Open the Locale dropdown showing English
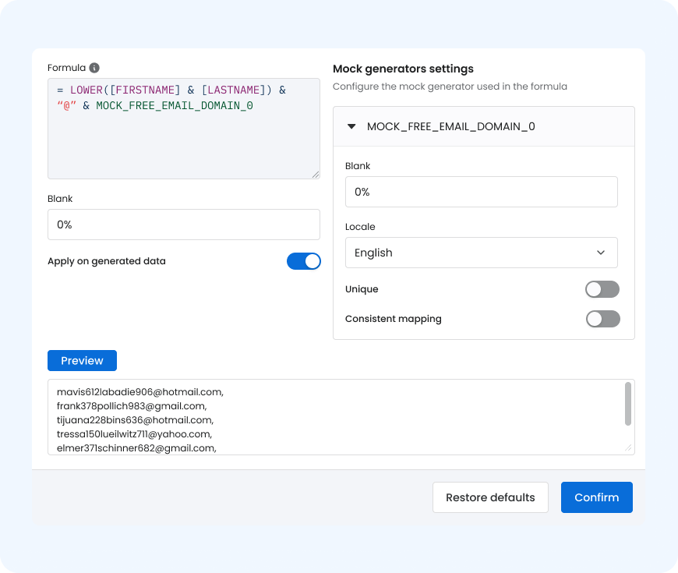This screenshot has width=678, height=573. pyautogui.click(x=482, y=253)
